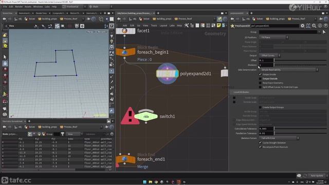Enable the Keep Input Geometry checkbox
Viewport: 329px width, 185px height.
point(260,83)
